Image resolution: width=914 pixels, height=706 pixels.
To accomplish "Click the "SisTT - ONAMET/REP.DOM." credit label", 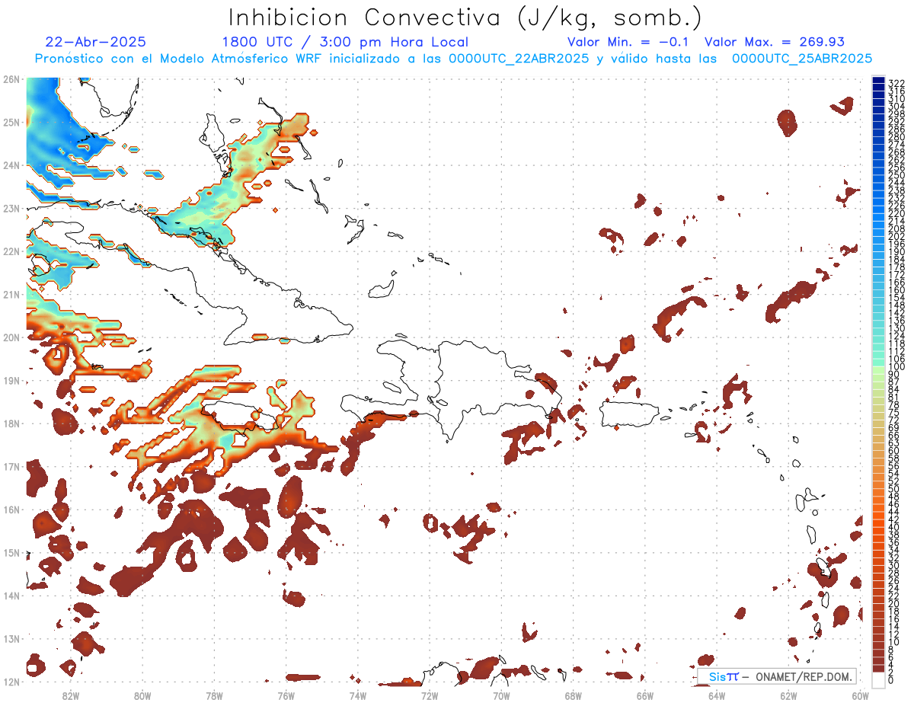I will pyautogui.click(x=777, y=676).
